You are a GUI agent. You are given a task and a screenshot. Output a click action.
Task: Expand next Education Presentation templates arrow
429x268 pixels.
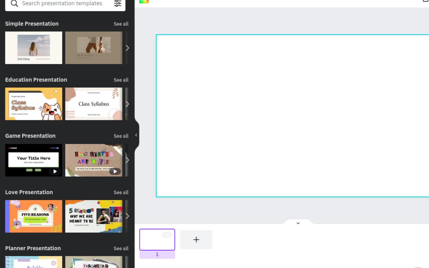click(127, 104)
